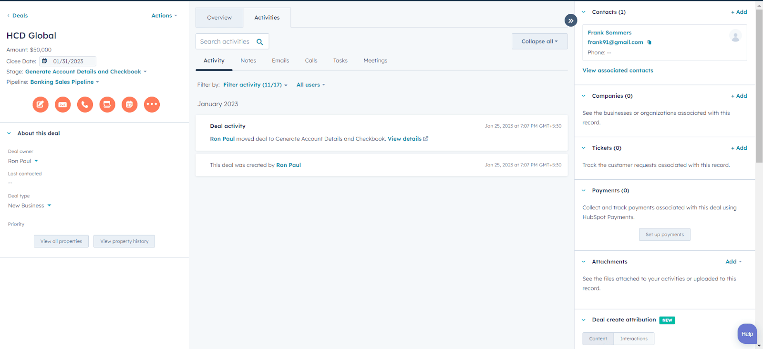Copy frank91@gmail.com using the copy icon

click(x=649, y=42)
